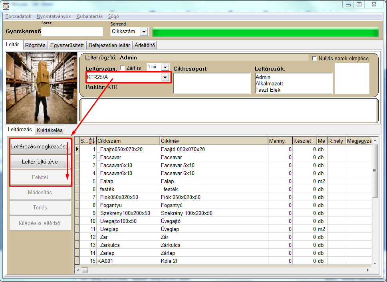The height and width of the screenshot is (282, 387).
Task: Click the Felvitel button
Action: (x=40, y=177)
